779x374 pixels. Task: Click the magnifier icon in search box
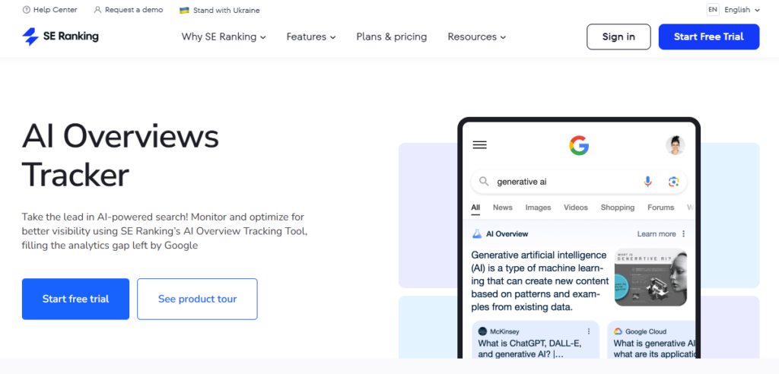(x=484, y=182)
